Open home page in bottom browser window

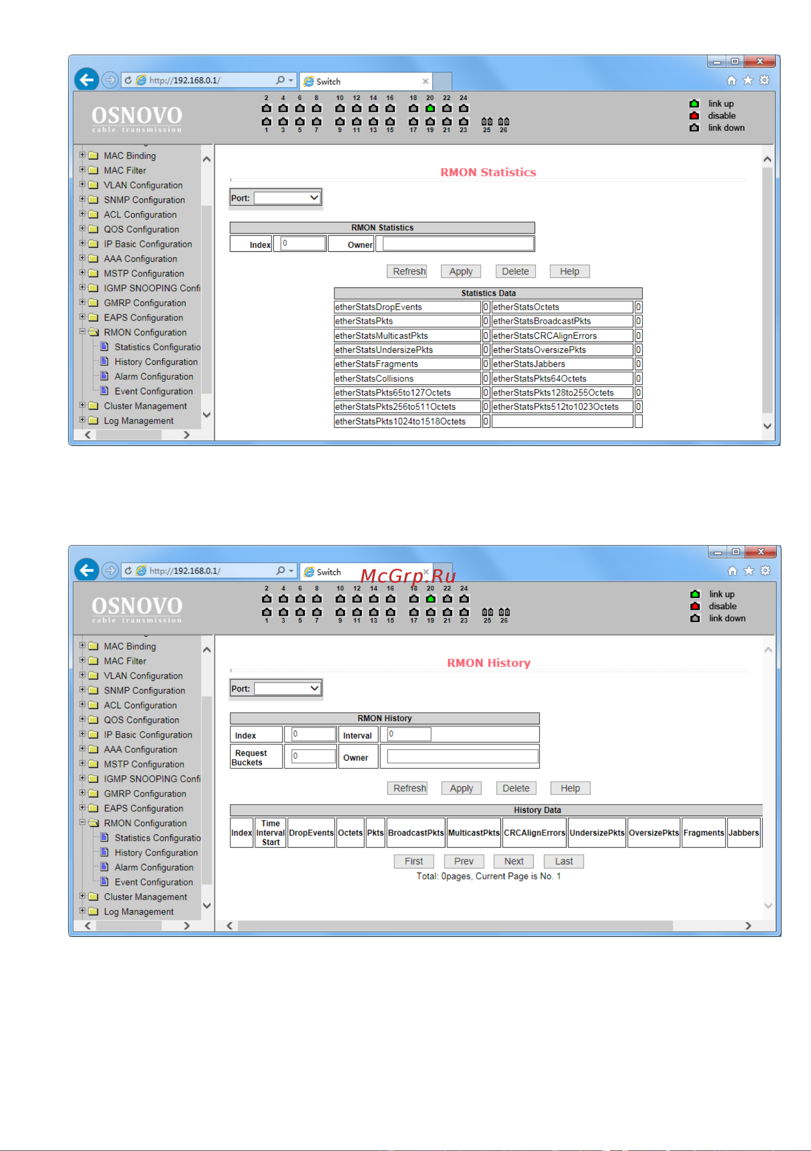coord(733,571)
